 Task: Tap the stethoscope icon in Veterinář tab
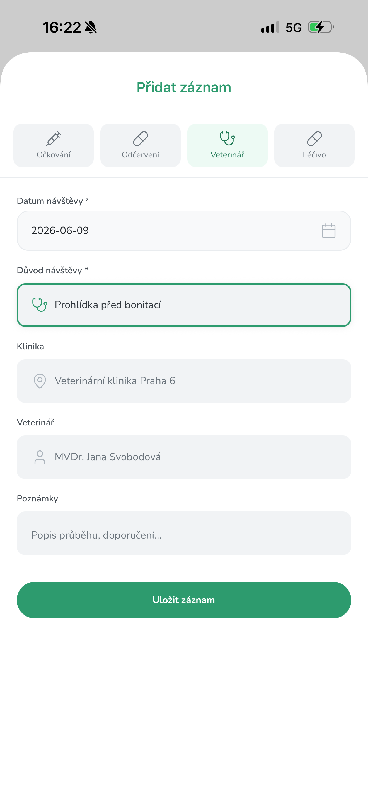point(227,138)
